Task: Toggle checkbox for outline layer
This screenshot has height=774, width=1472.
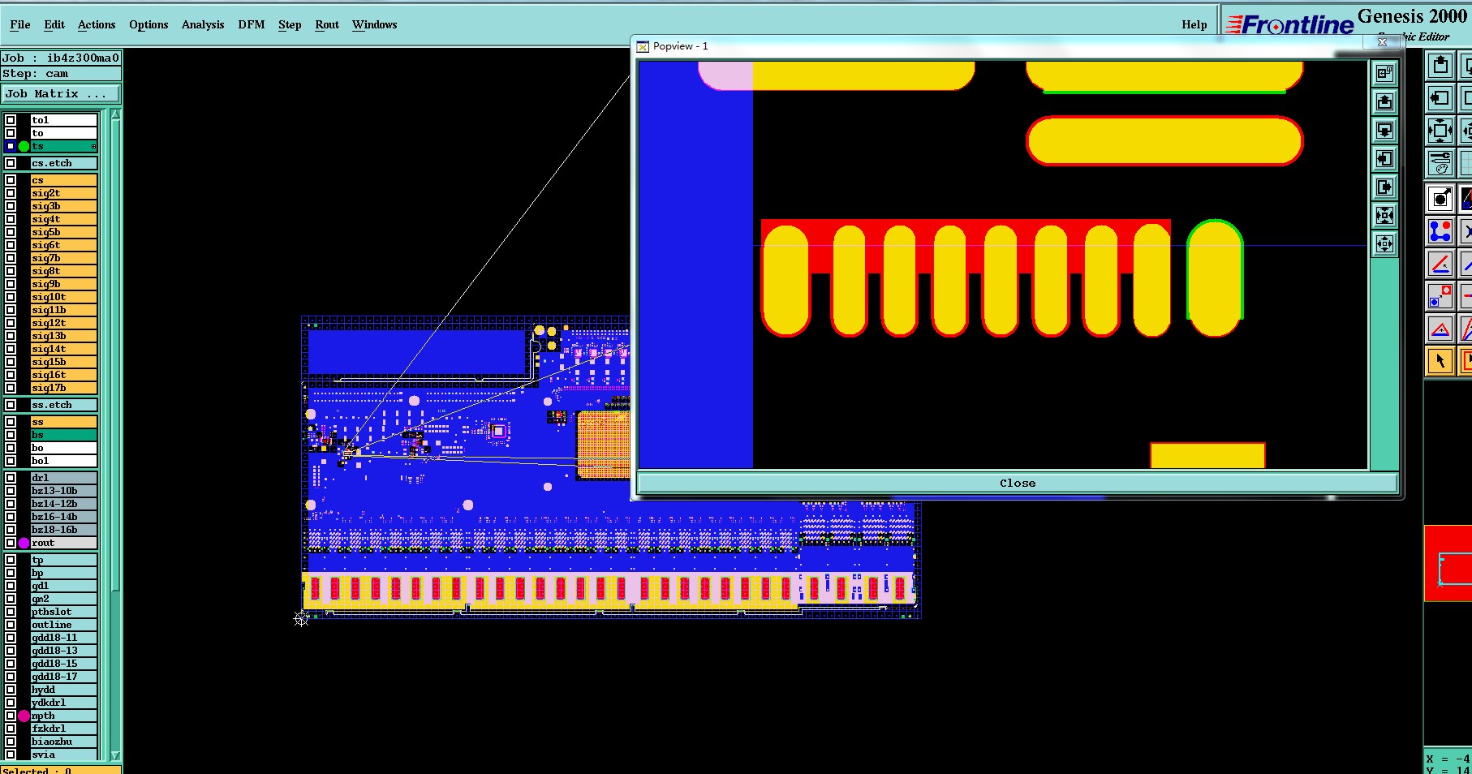Action: [11, 625]
